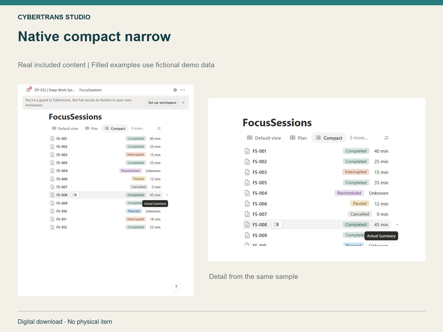The image size is (443, 332).
Task: Open page icon of FS-002 in detail image
Action: point(247,162)
